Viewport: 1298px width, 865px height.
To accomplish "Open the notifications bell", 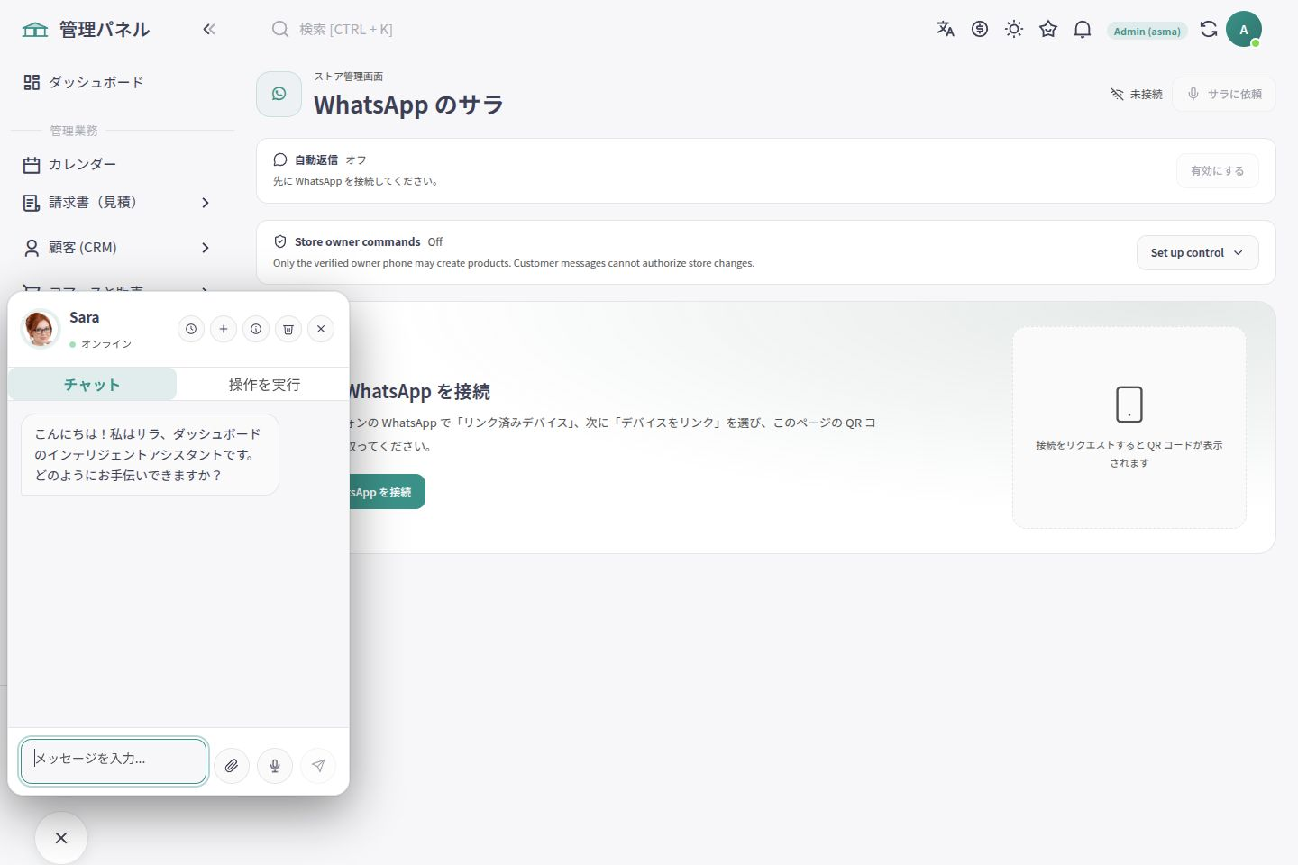I will click(1083, 29).
